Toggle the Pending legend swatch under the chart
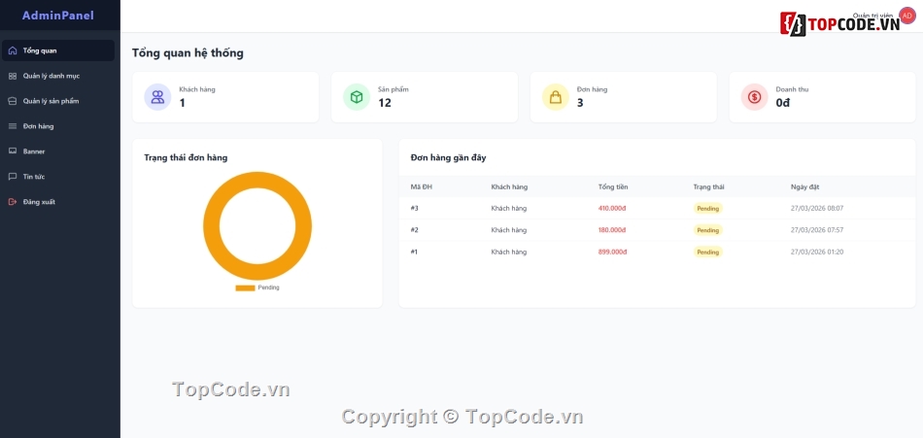Viewport: 923px width, 438px height. point(245,287)
